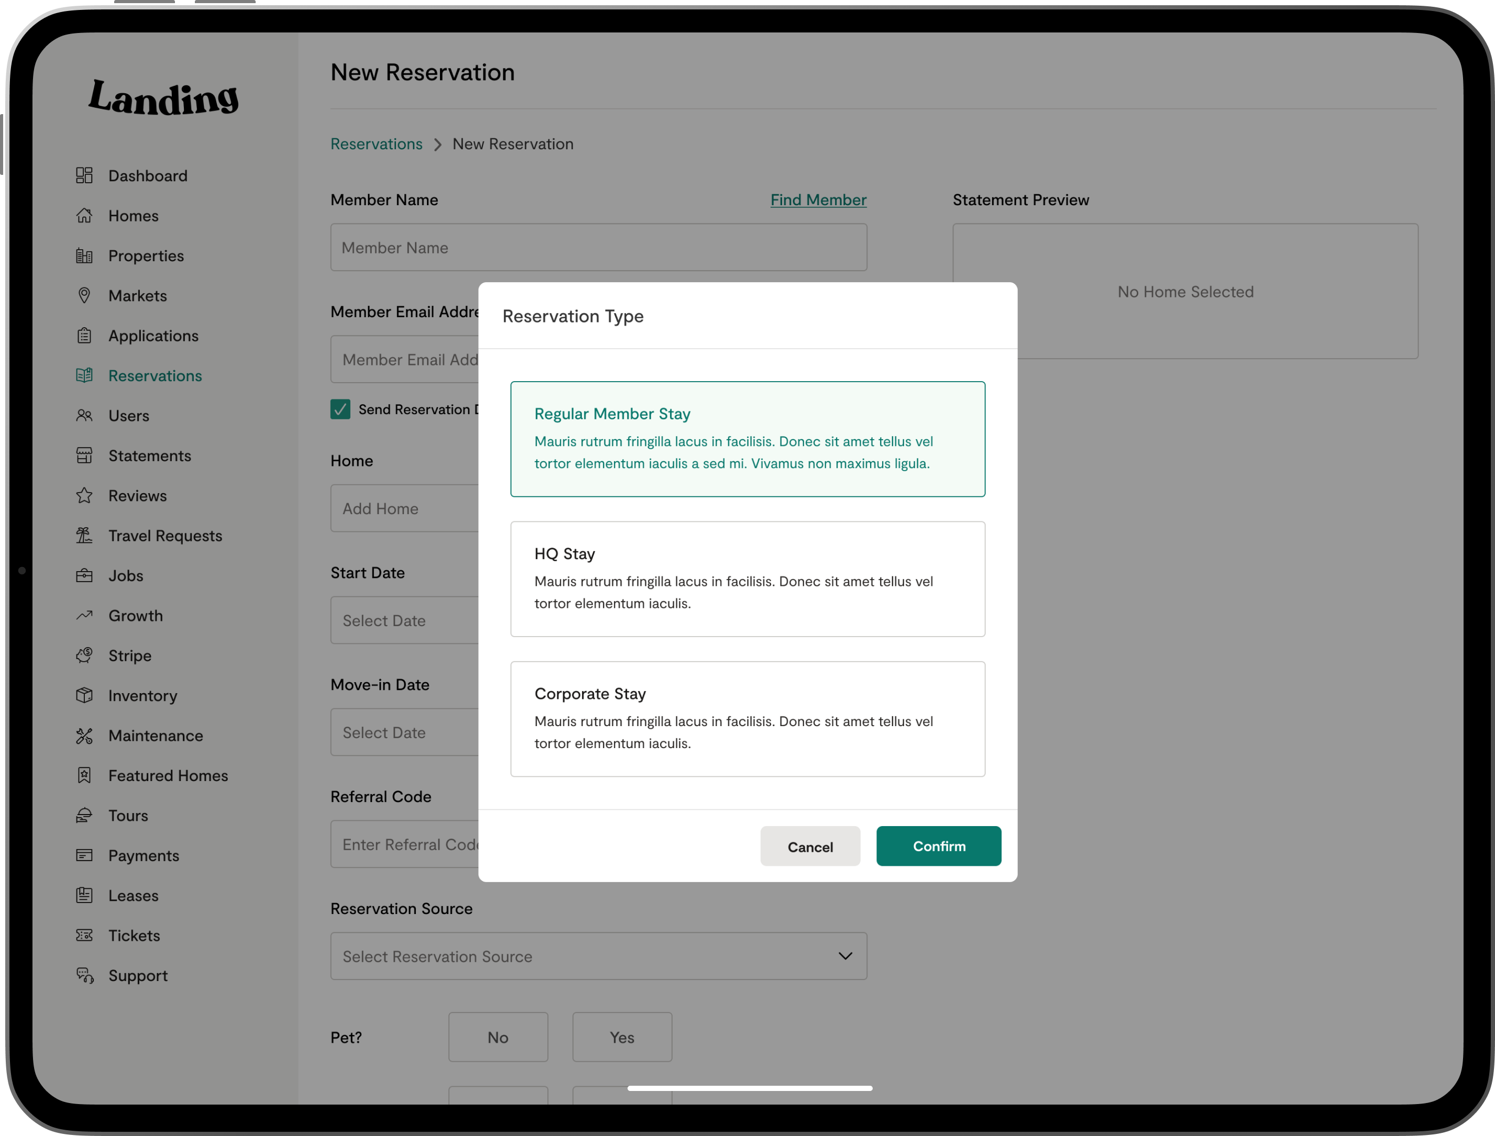Screen dimensions: 1495x1136
Task: Click the Stripe piggy bank icon
Action: click(84, 655)
